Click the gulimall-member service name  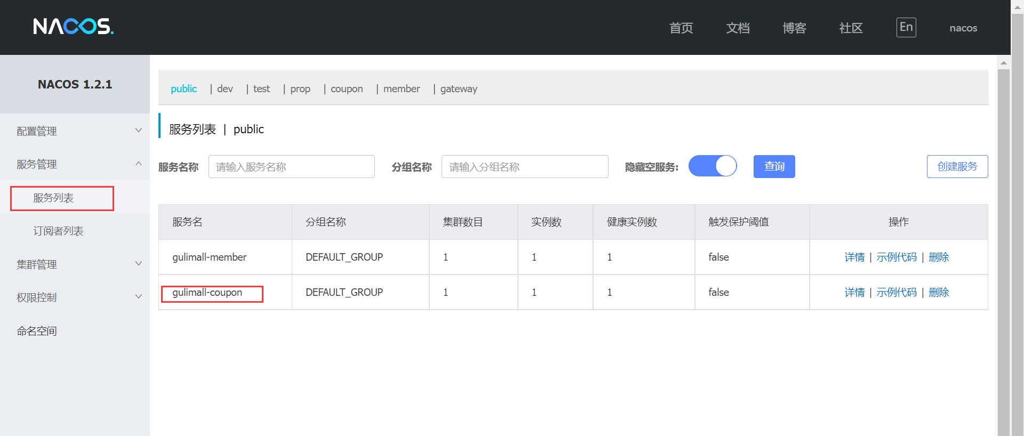tap(209, 257)
